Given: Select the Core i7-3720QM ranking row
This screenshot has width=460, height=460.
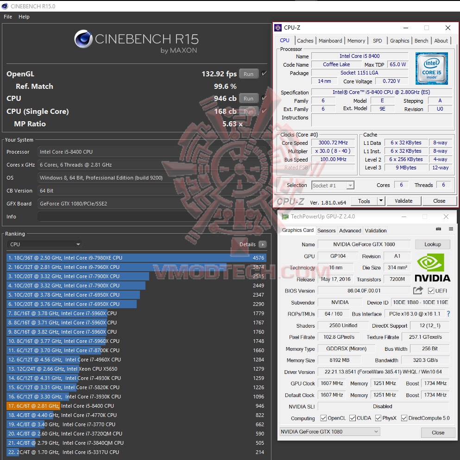Looking at the screenshot, I should click(136, 434).
